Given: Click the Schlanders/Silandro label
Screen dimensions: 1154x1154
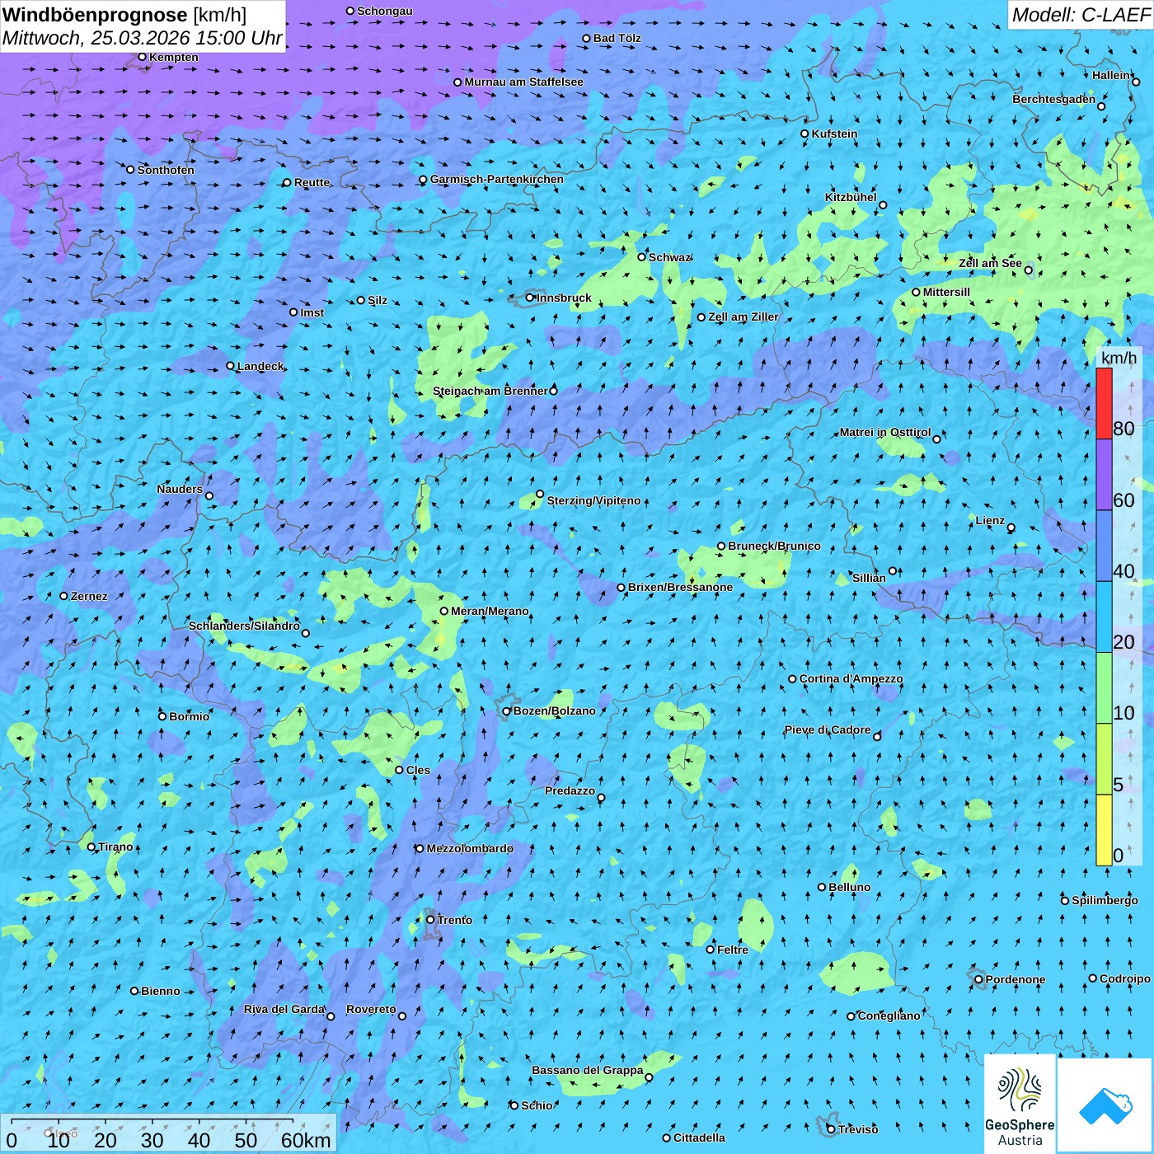Looking at the screenshot, I should pos(245,626).
